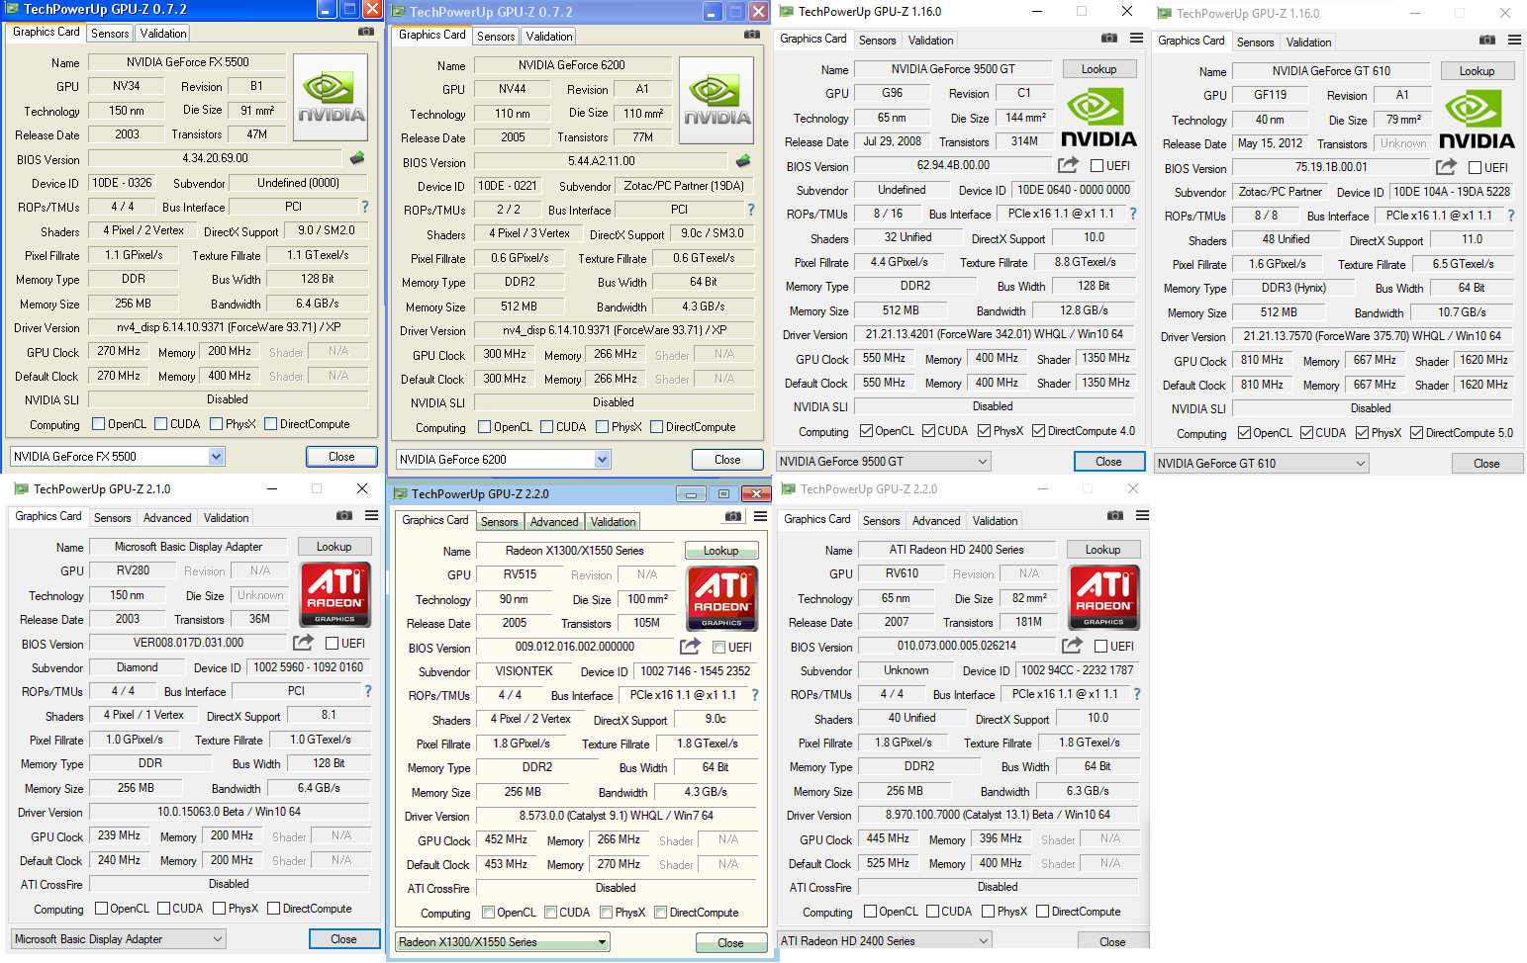Open hamburger menu in GeForce 9500 GT window

(x=1136, y=38)
